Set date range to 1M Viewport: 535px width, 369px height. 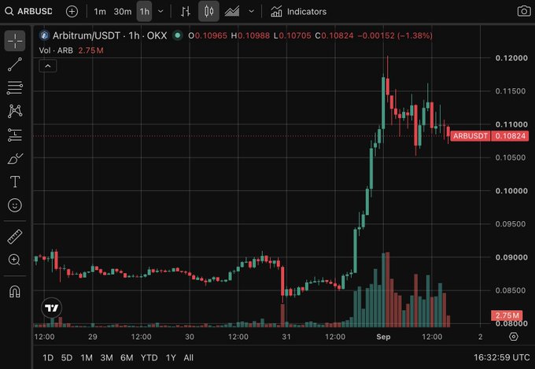point(87,358)
